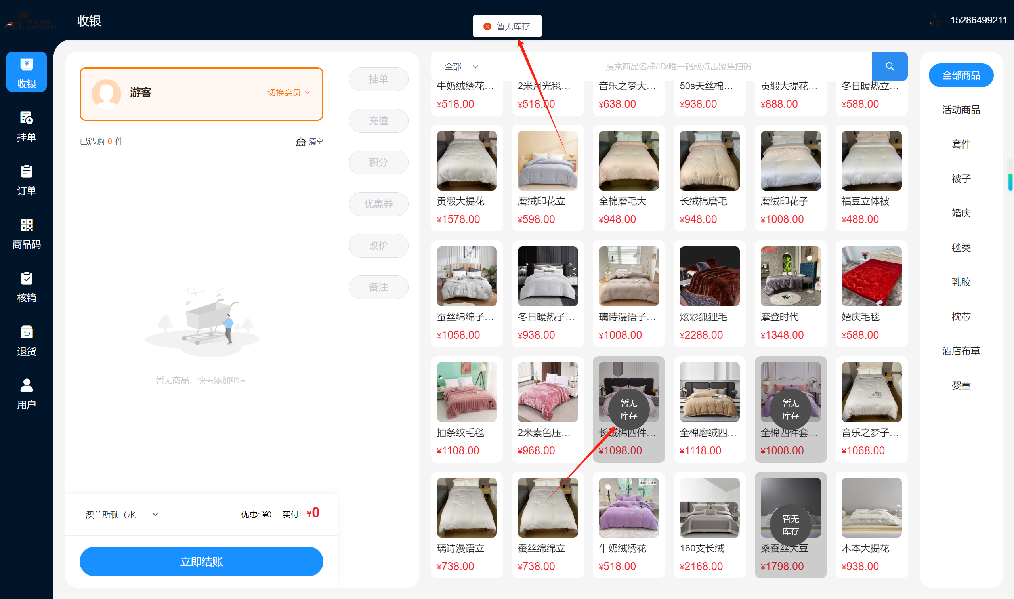Click the 挂单 action button
The width and height of the screenshot is (1014, 599).
click(378, 79)
